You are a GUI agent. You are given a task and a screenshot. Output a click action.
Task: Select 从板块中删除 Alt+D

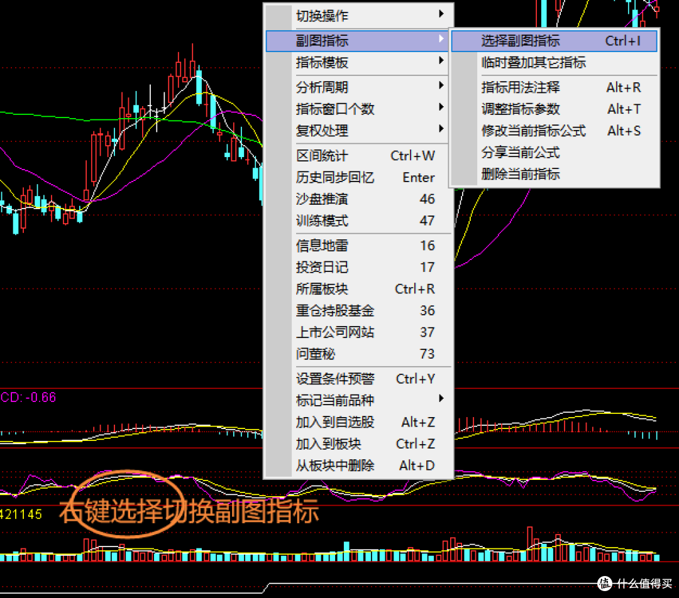point(359,465)
